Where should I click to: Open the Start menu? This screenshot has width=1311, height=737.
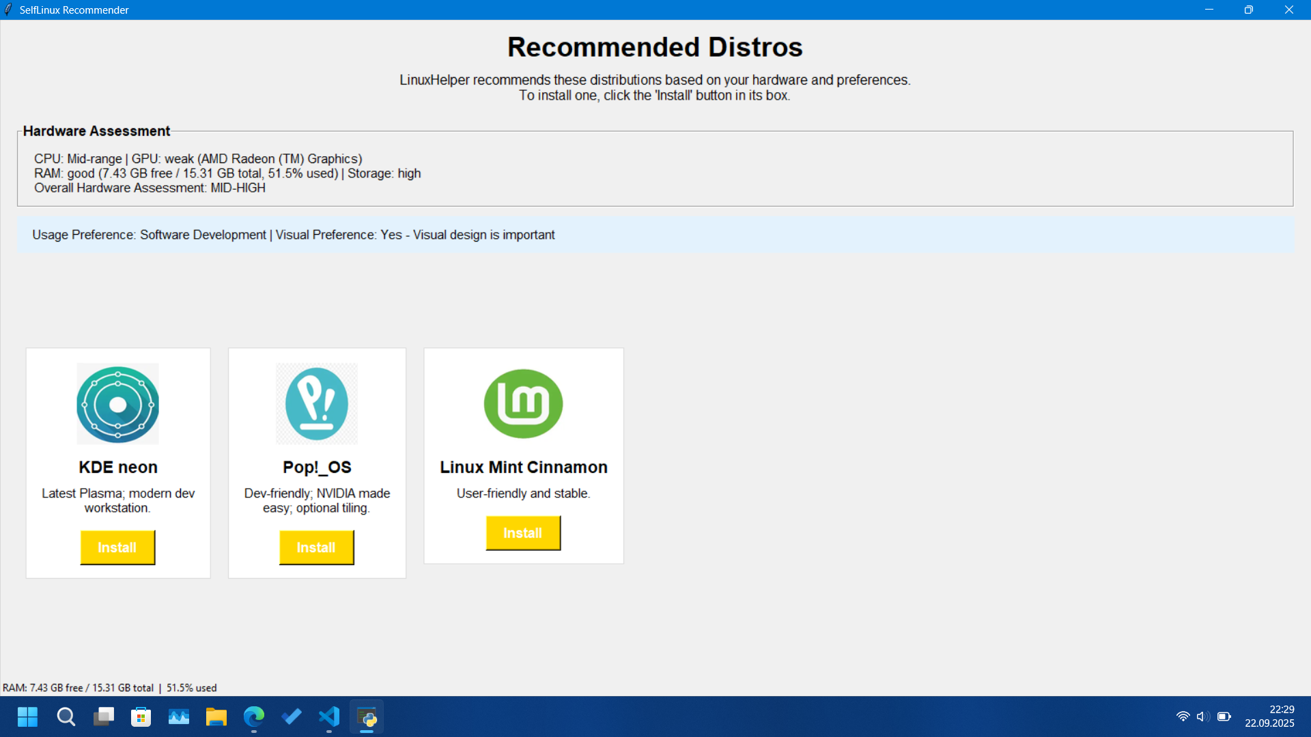(27, 717)
